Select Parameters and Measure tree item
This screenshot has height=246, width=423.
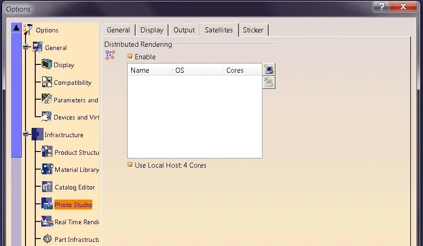[x=76, y=100]
